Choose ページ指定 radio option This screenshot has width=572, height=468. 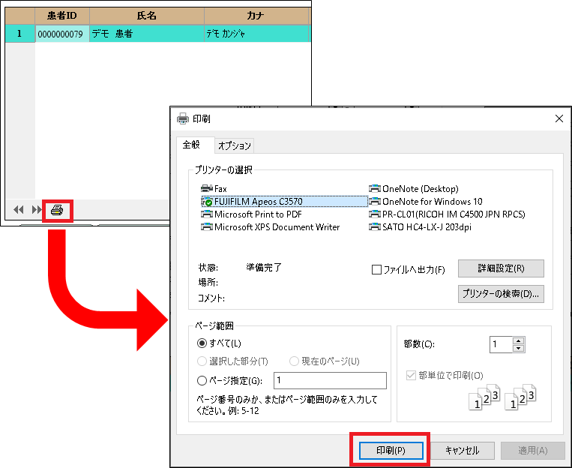pyautogui.click(x=202, y=381)
